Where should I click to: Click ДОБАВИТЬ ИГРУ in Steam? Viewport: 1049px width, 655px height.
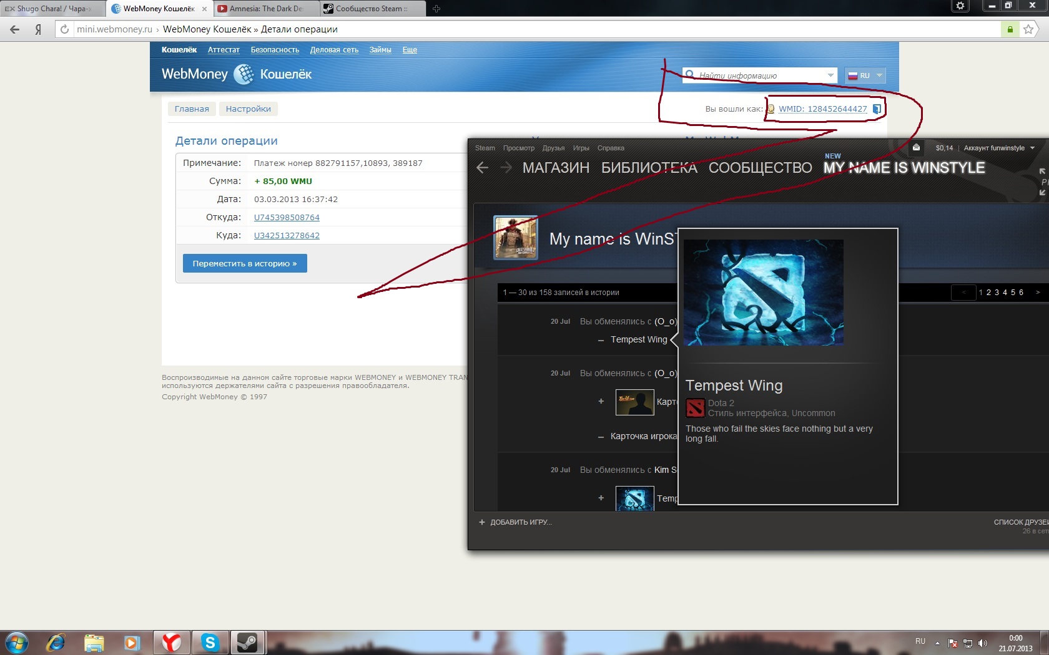tap(516, 522)
